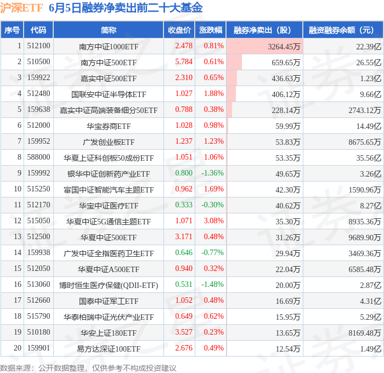Click code 515250
Viewport: 384px width, 373px height.
pos(38,189)
